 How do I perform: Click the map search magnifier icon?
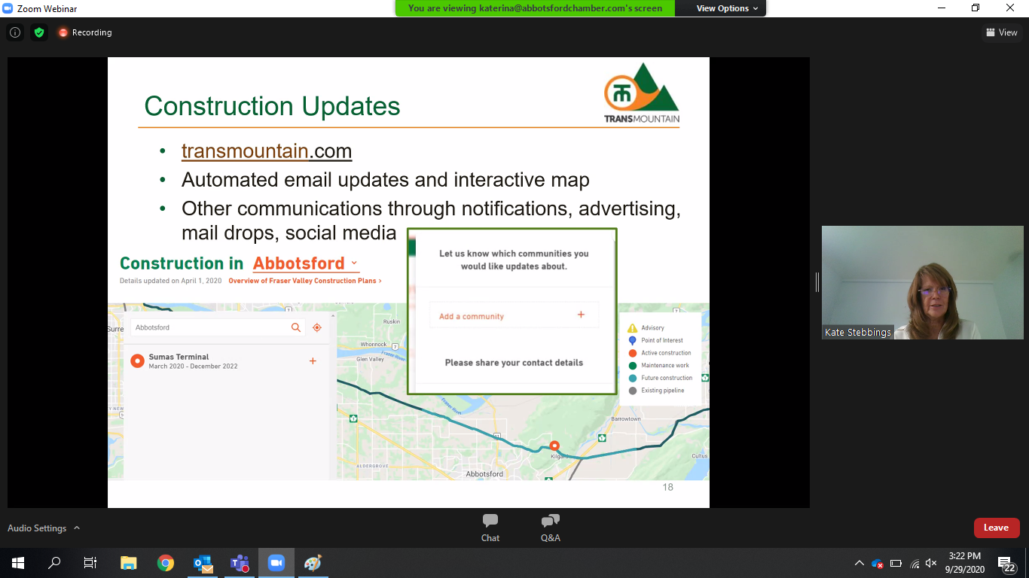click(296, 327)
